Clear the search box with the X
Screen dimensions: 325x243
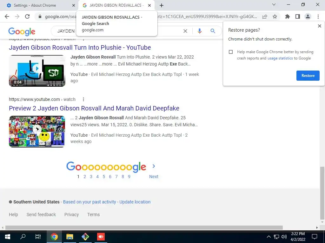[x=185, y=31]
